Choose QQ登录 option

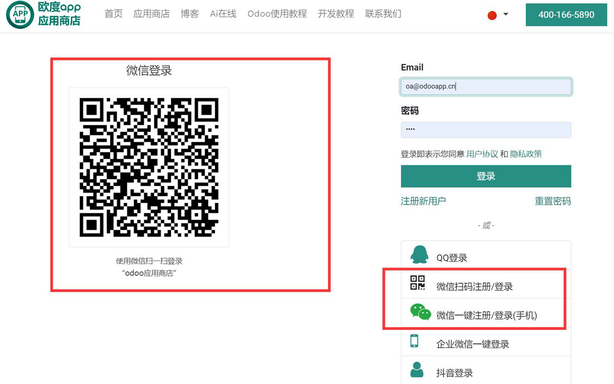pos(486,255)
